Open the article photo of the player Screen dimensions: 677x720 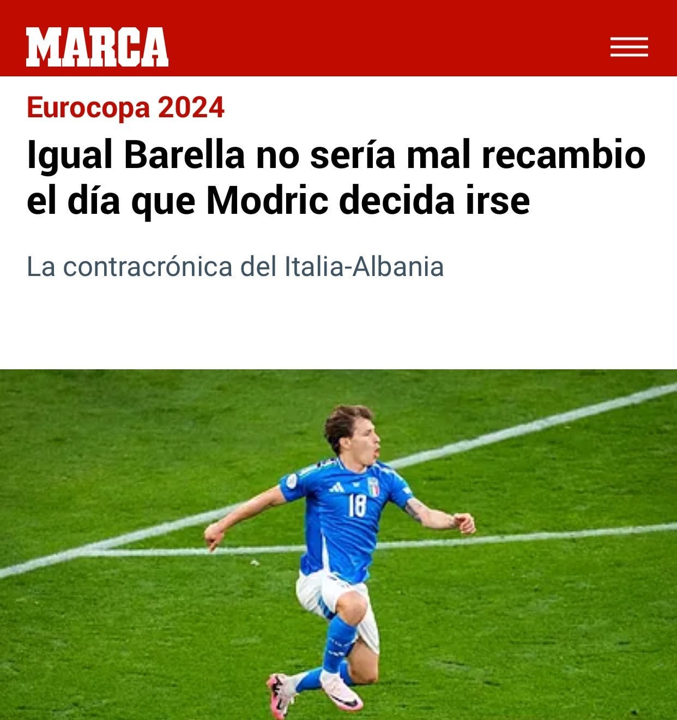(338, 544)
